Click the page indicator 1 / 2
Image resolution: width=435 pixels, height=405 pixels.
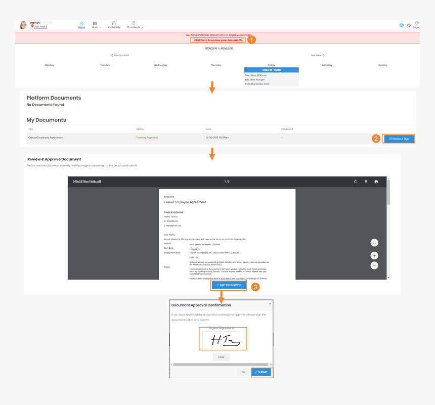coord(227,182)
